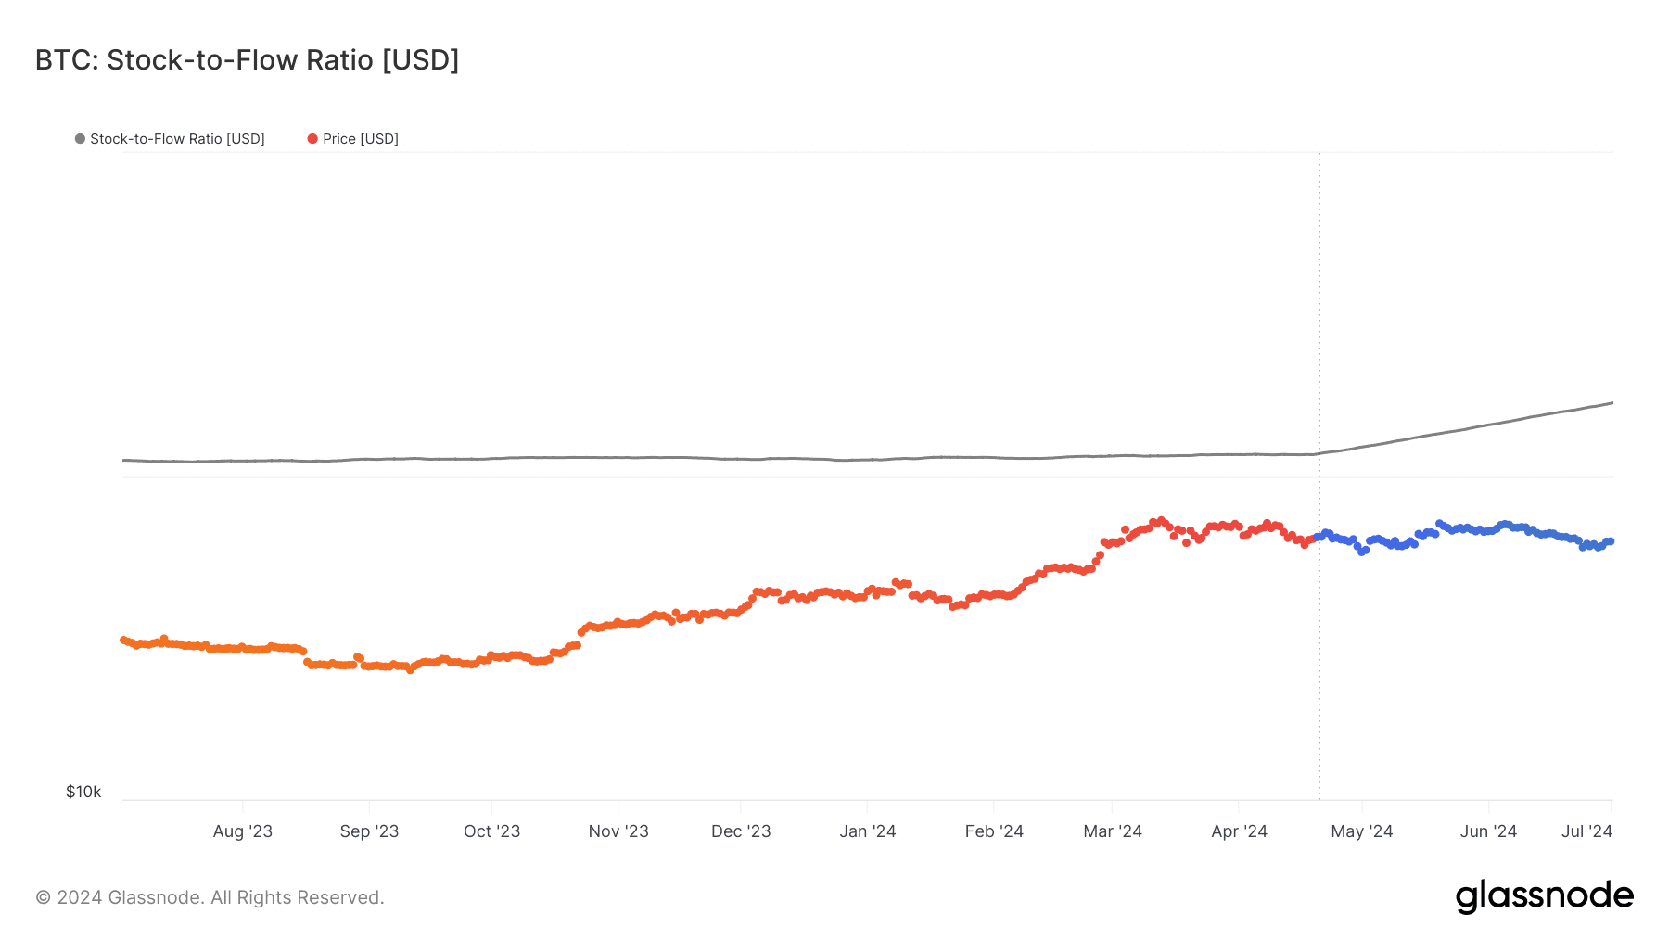Click the Nov '23 date label
Screen dimensions: 1669x939
click(618, 831)
